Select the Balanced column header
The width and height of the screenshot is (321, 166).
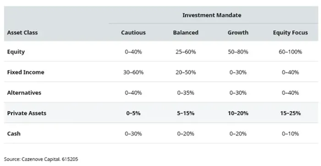point(186,32)
